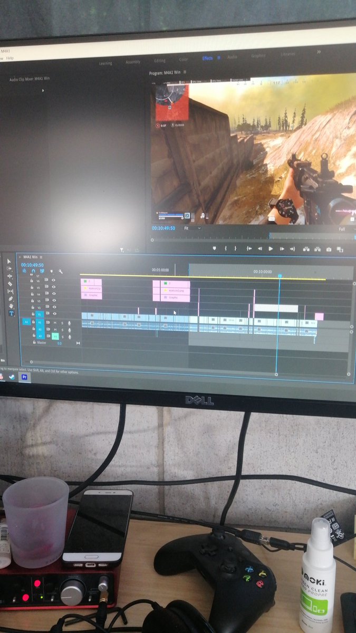The width and height of the screenshot is (356, 633).
Task: Click the Comparison View icon
Action: (x=340, y=250)
